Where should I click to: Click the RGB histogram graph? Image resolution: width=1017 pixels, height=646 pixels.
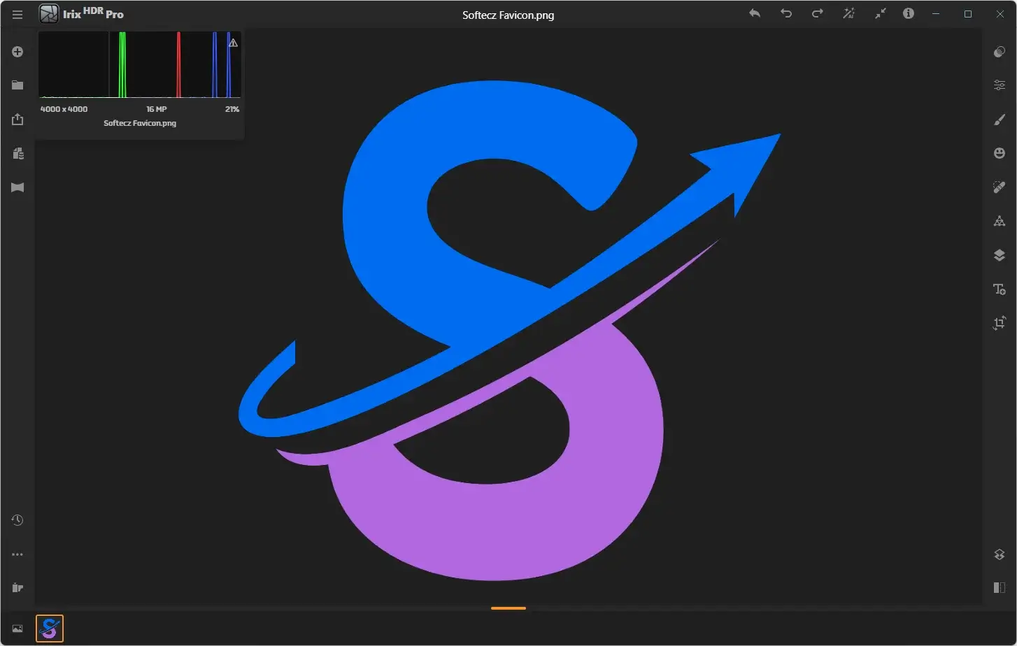click(140, 64)
